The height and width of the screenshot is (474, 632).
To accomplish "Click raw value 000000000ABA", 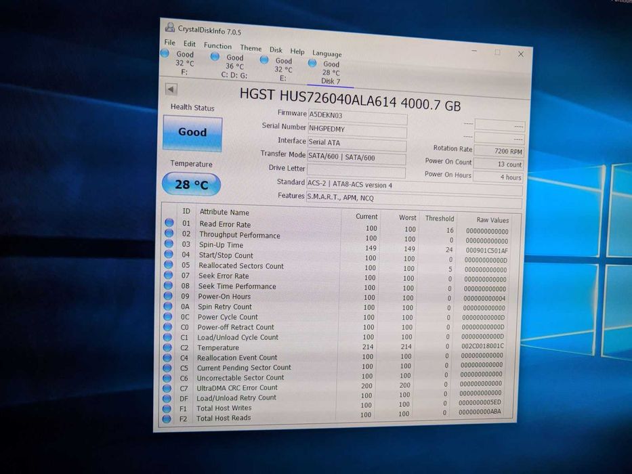I will pyautogui.click(x=480, y=412).
